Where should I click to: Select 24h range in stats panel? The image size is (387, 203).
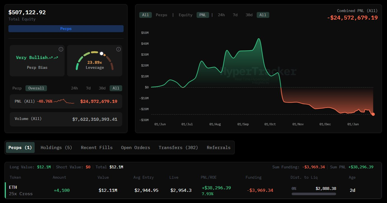click(x=74, y=88)
